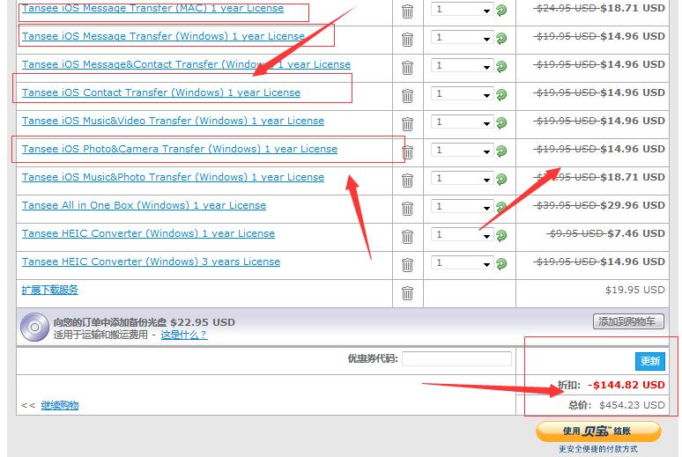Open quantity dropdown for Message Transfer (MAC)
Viewport: 682px width, 457px height.
pyautogui.click(x=463, y=9)
